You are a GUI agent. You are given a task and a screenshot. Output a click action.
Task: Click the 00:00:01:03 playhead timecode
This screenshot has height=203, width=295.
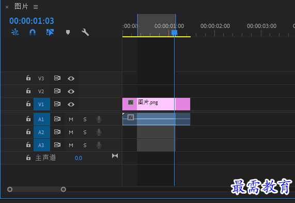[32, 21]
